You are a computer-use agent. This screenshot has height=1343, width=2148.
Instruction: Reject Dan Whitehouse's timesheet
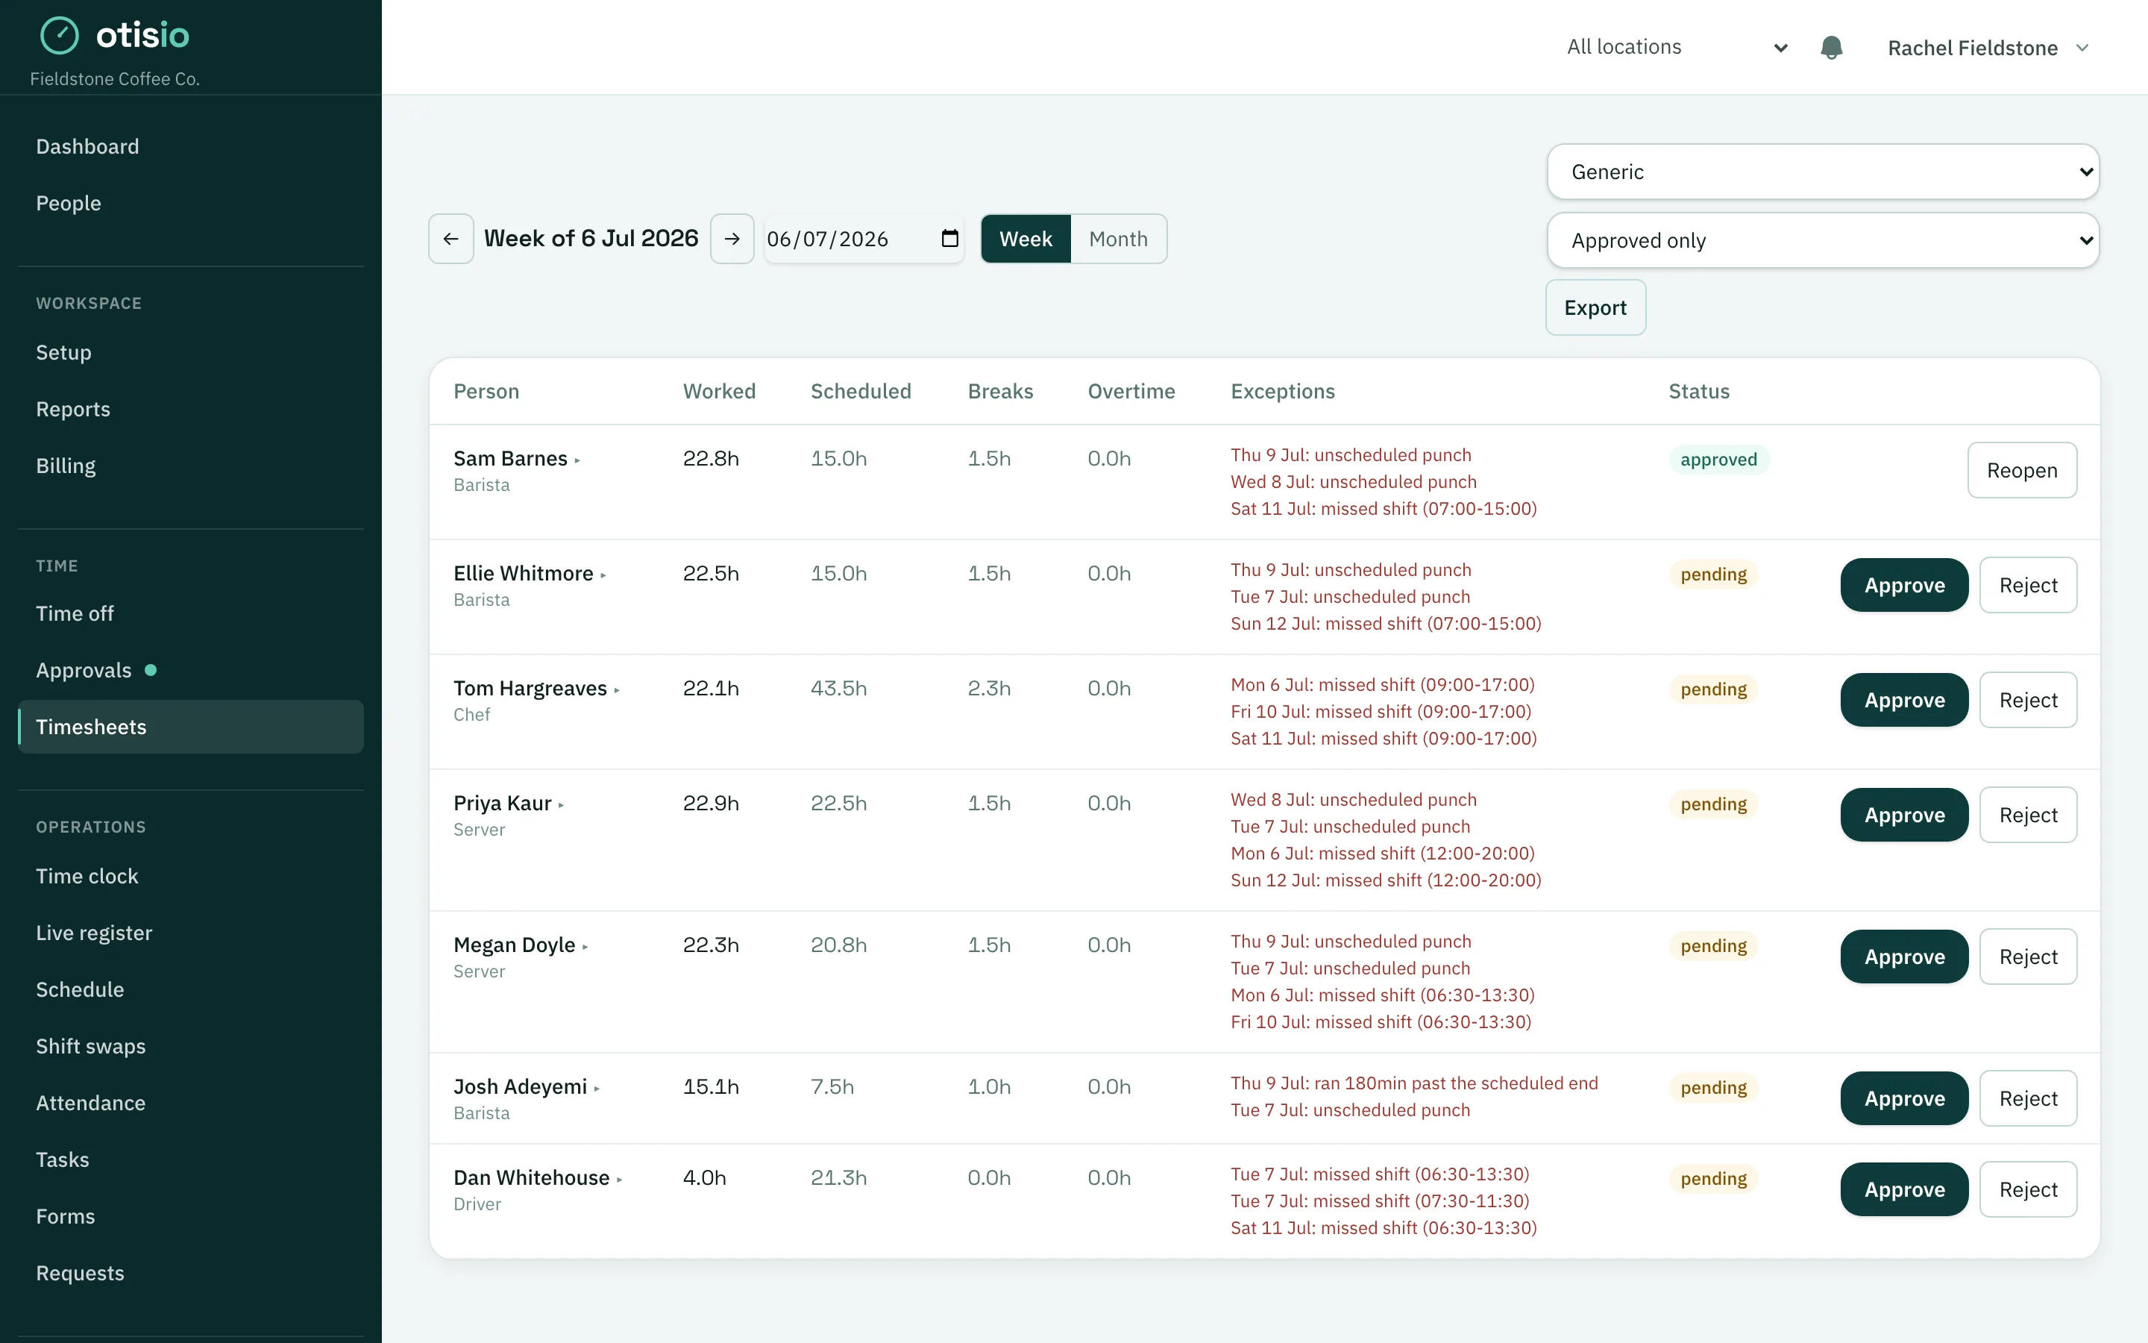coord(2028,1189)
